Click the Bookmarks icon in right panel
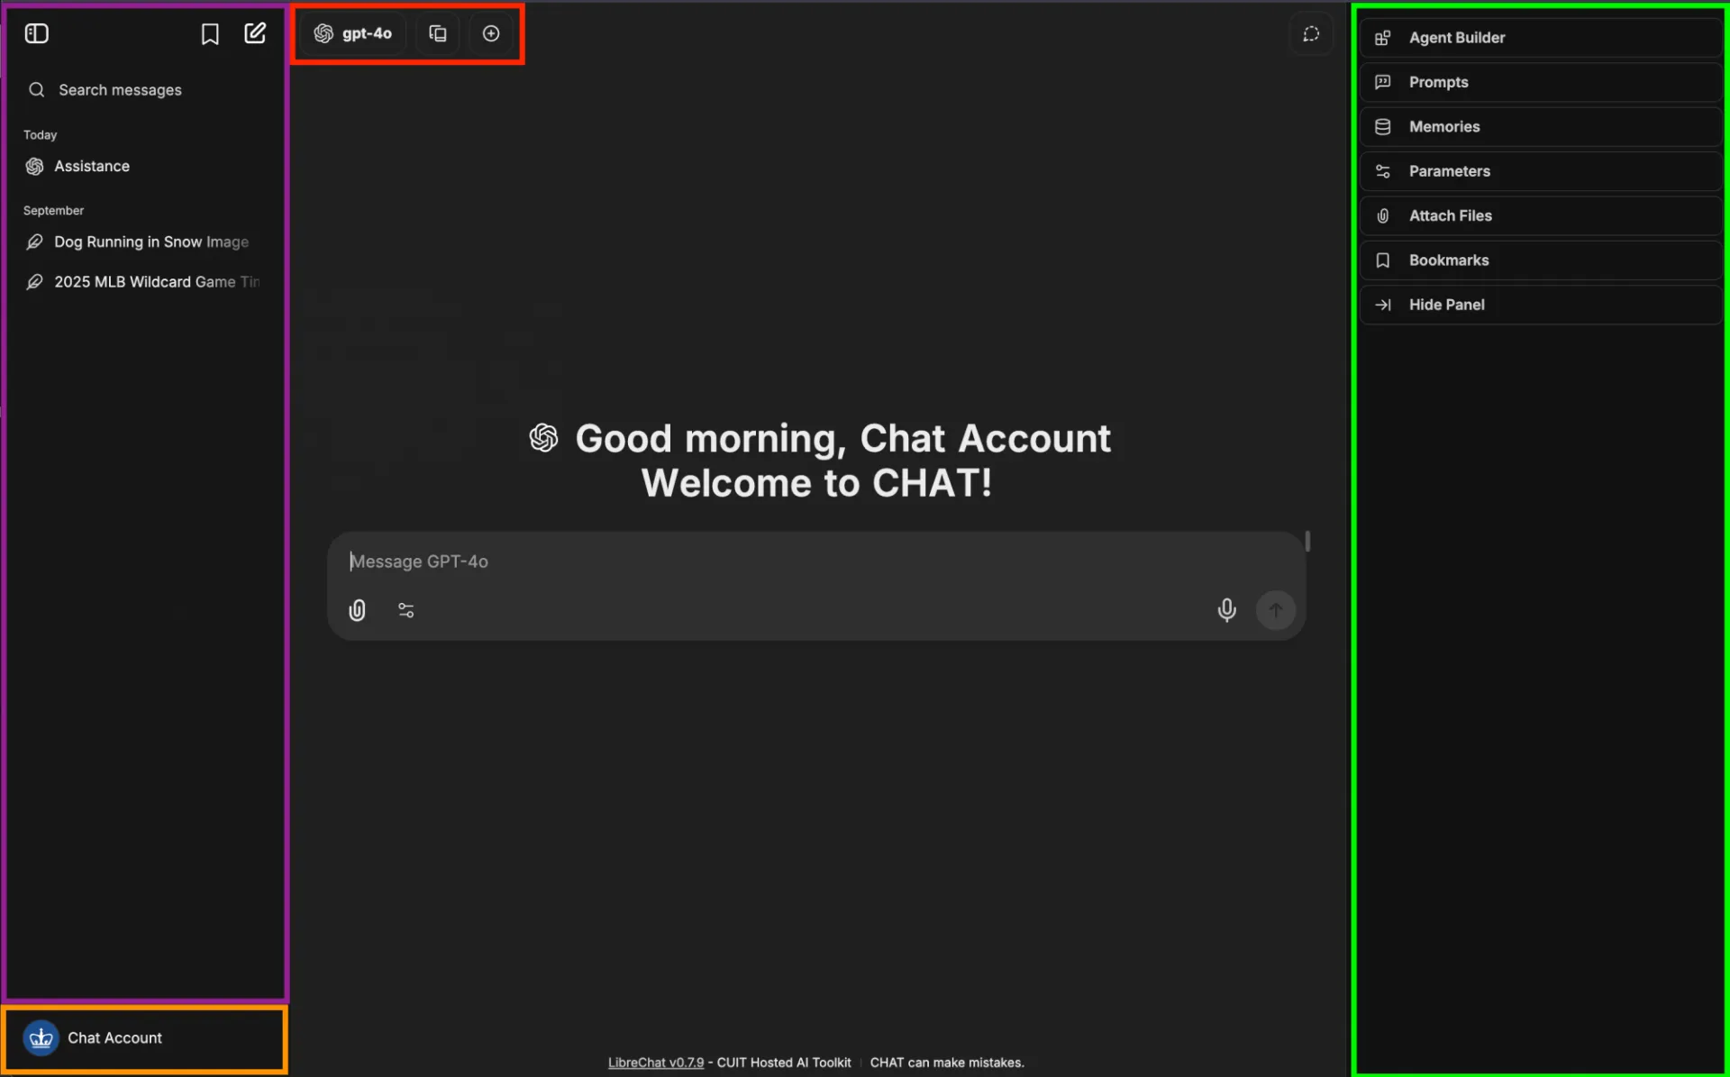 (1382, 260)
